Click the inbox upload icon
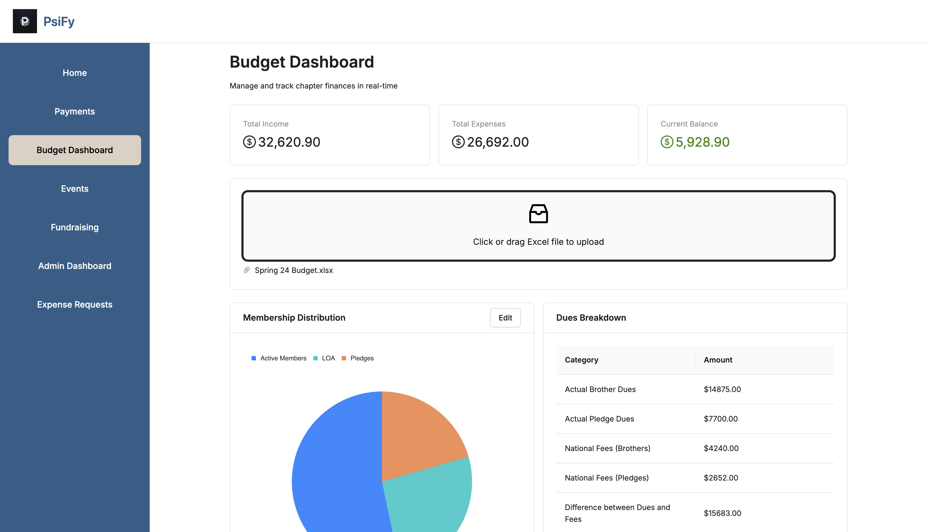 (538, 213)
